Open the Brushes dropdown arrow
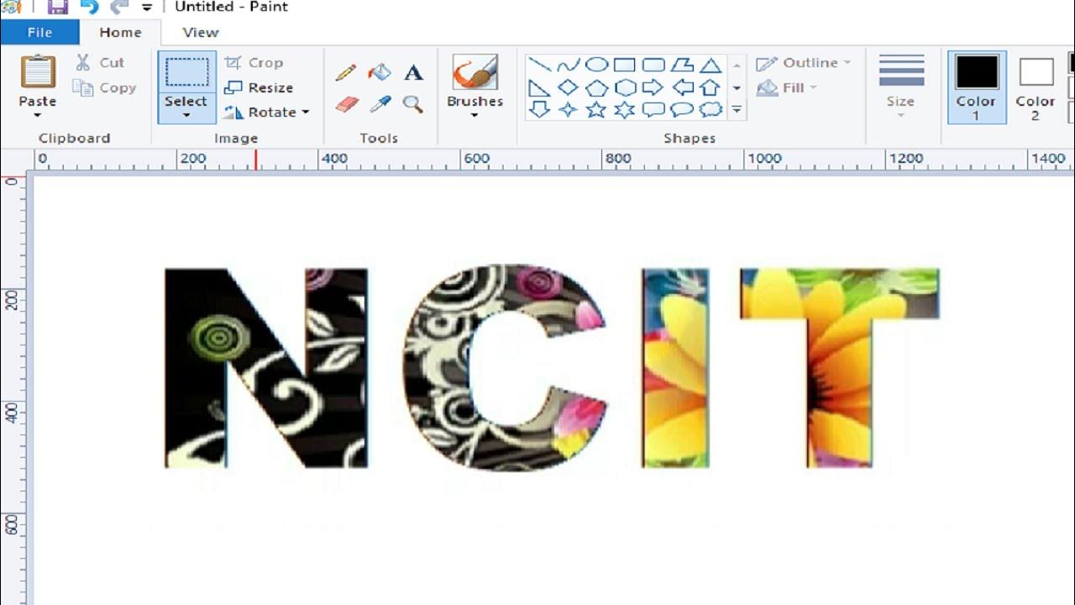Screen dimensions: 1075x605 (x=475, y=115)
